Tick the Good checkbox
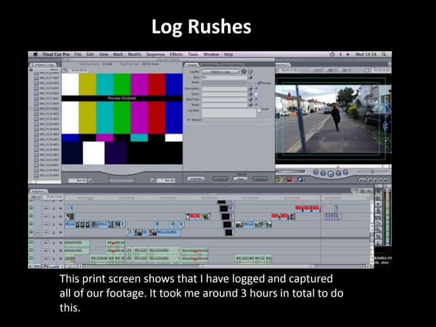Screen dimensions: 436x327 click(259, 110)
